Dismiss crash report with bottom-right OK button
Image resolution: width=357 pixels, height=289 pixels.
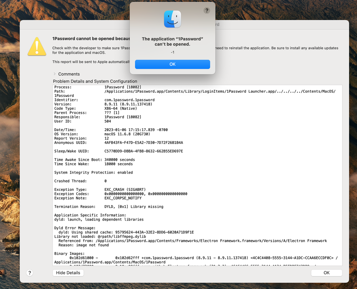pos(326,273)
